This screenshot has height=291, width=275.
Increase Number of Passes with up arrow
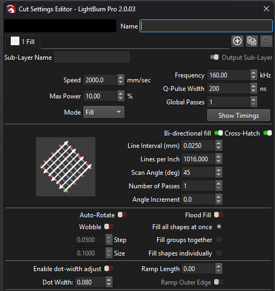218,183
